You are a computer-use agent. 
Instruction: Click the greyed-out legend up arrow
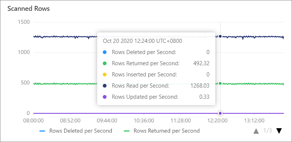coord(256,131)
